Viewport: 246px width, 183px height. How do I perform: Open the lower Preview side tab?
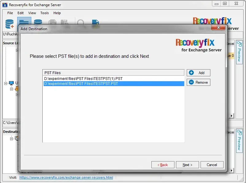pos(239,141)
